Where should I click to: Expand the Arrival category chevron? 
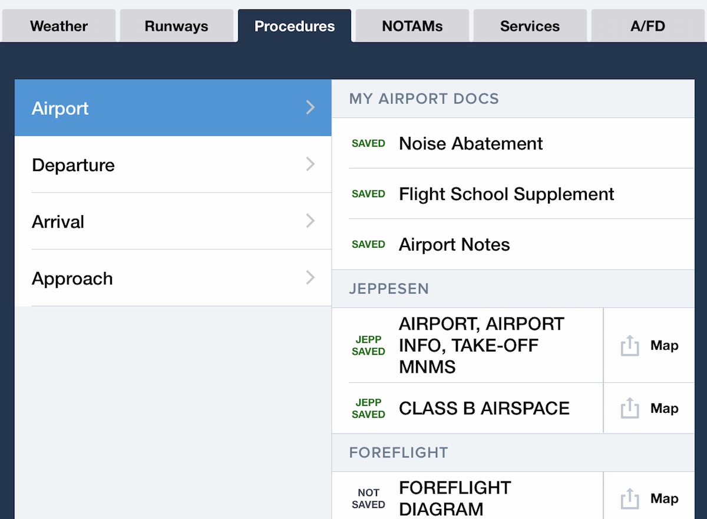[x=310, y=221]
